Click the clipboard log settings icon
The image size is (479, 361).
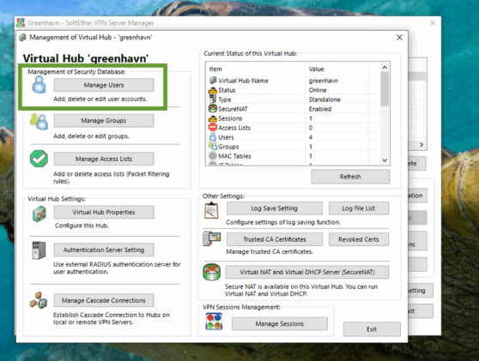[211, 210]
